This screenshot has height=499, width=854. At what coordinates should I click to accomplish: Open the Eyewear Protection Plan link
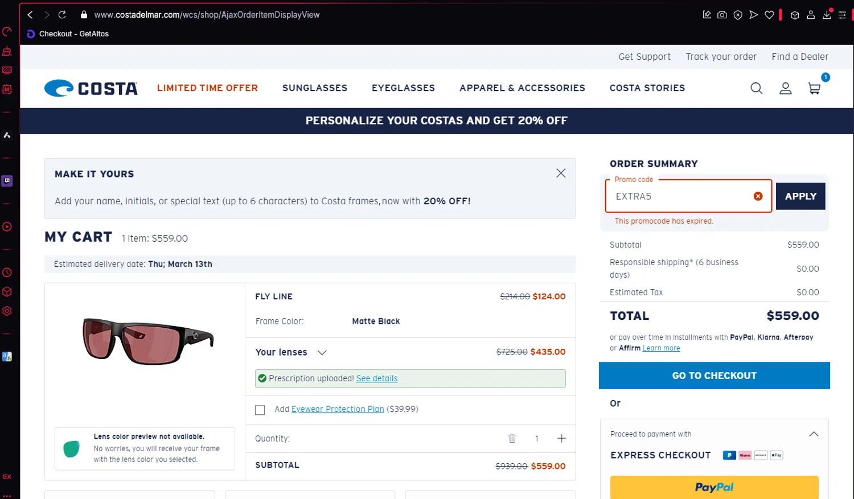tap(338, 409)
